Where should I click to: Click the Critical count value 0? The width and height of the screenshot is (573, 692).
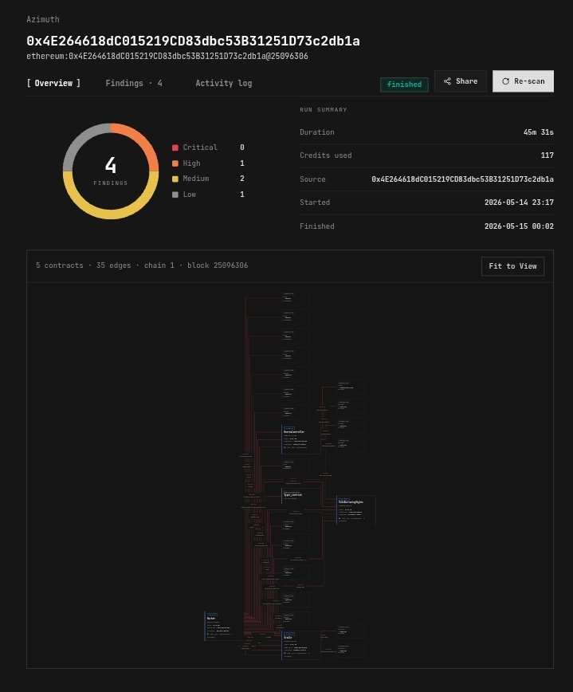click(242, 147)
